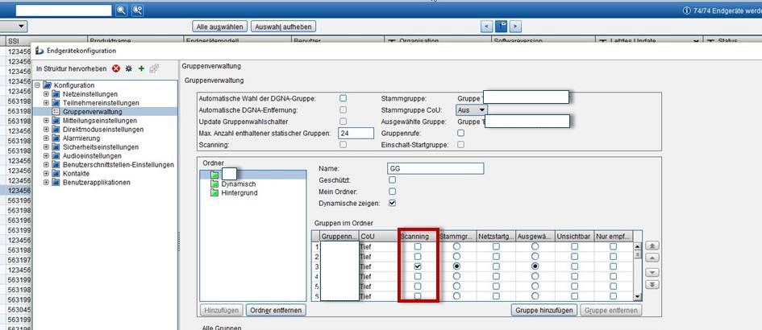Uncheck Dynamische zeigen checkbox
Screen dimensions: 762x330
(393, 204)
